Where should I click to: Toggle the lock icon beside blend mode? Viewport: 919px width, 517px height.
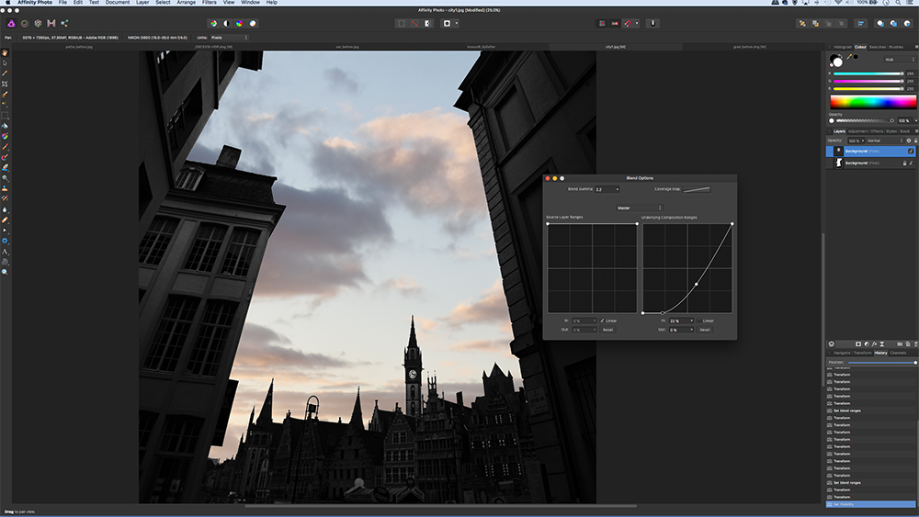[915, 140]
